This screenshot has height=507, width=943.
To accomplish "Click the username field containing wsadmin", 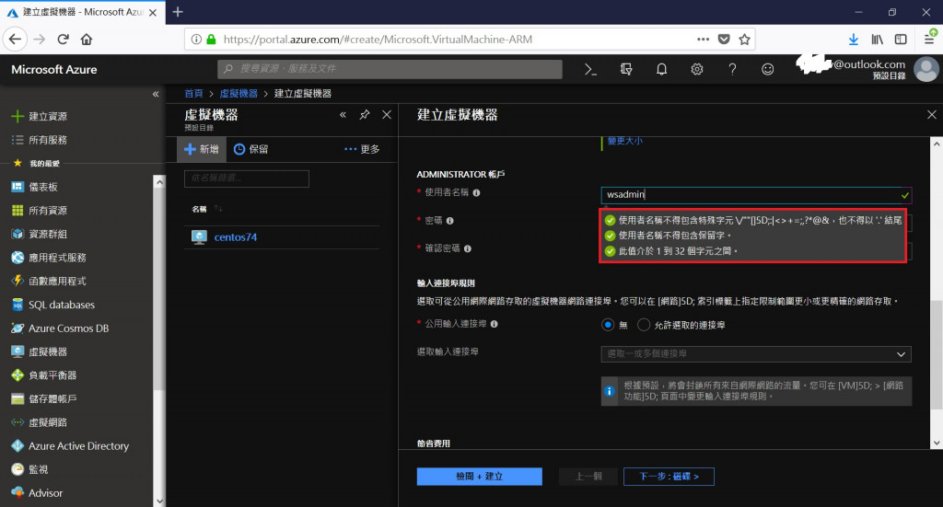I will [x=756, y=195].
